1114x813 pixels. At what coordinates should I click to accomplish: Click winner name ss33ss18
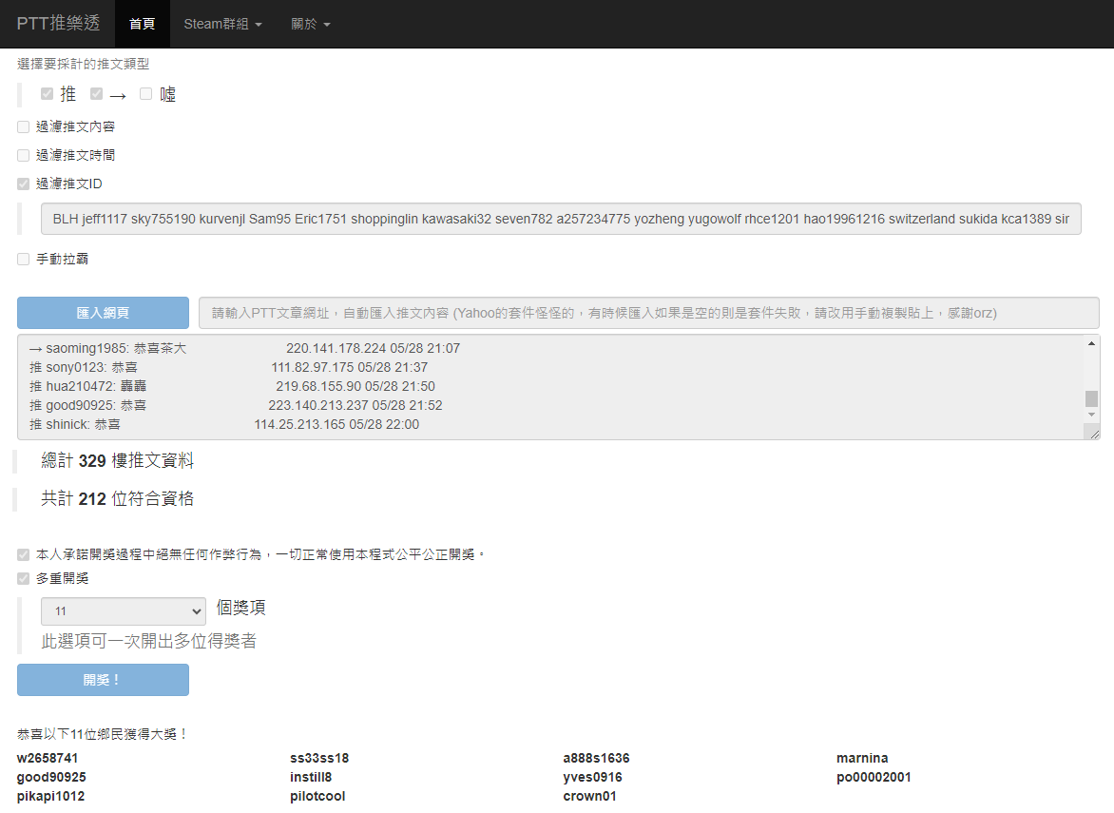[319, 758]
